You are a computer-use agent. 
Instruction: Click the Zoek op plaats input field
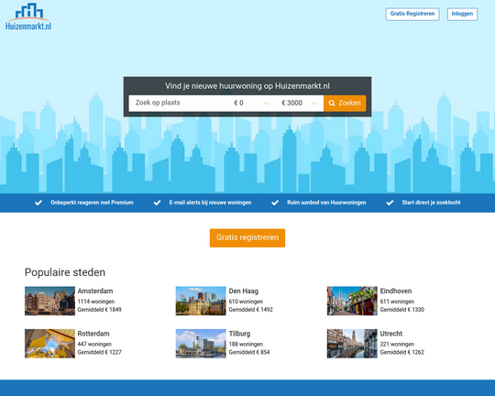[x=179, y=103]
